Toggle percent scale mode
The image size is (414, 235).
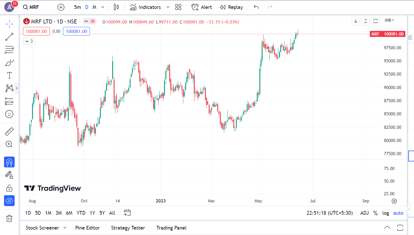(375, 213)
